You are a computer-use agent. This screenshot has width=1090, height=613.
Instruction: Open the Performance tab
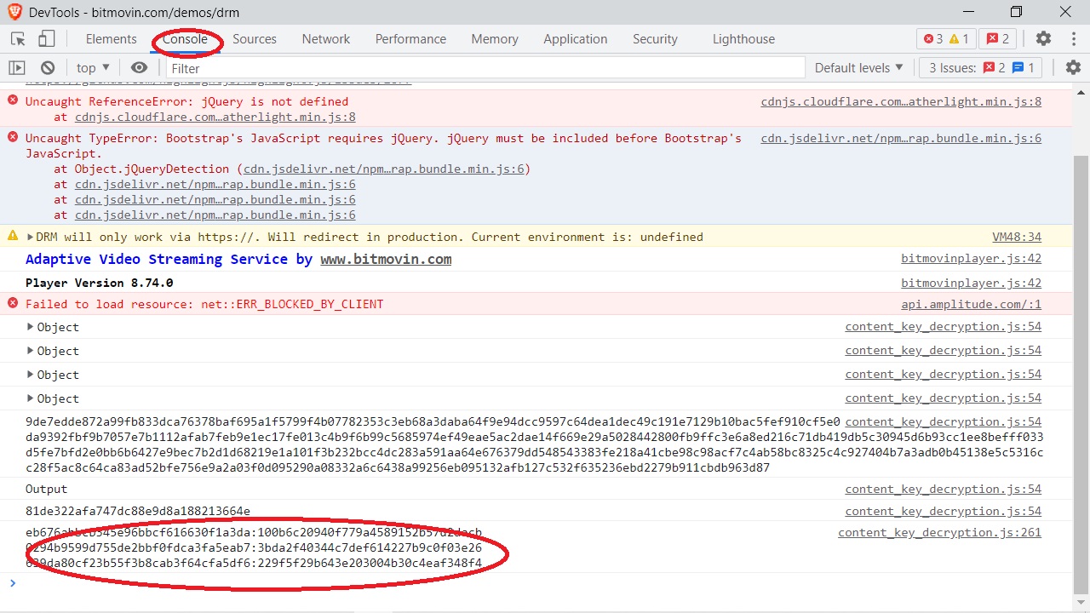(x=410, y=39)
